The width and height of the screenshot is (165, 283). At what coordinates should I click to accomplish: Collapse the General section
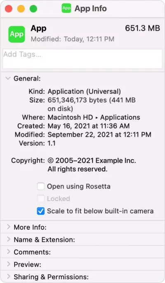[x=8, y=78]
